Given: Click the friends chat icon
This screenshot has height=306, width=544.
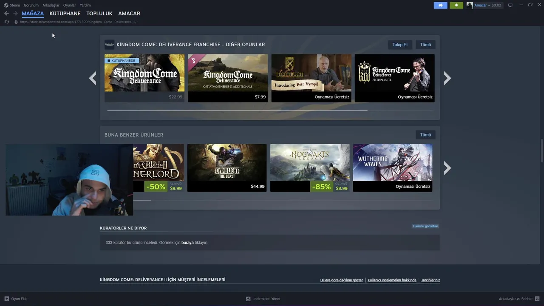Looking at the screenshot, I should click(537, 299).
